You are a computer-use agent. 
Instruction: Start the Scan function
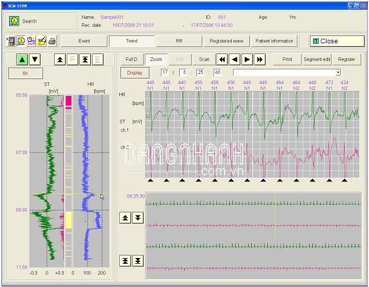pyautogui.click(x=204, y=59)
